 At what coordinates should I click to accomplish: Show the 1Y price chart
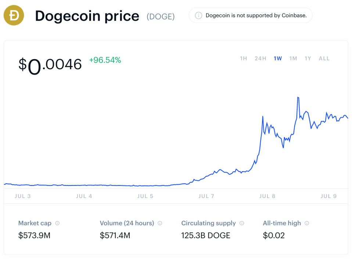308,58
